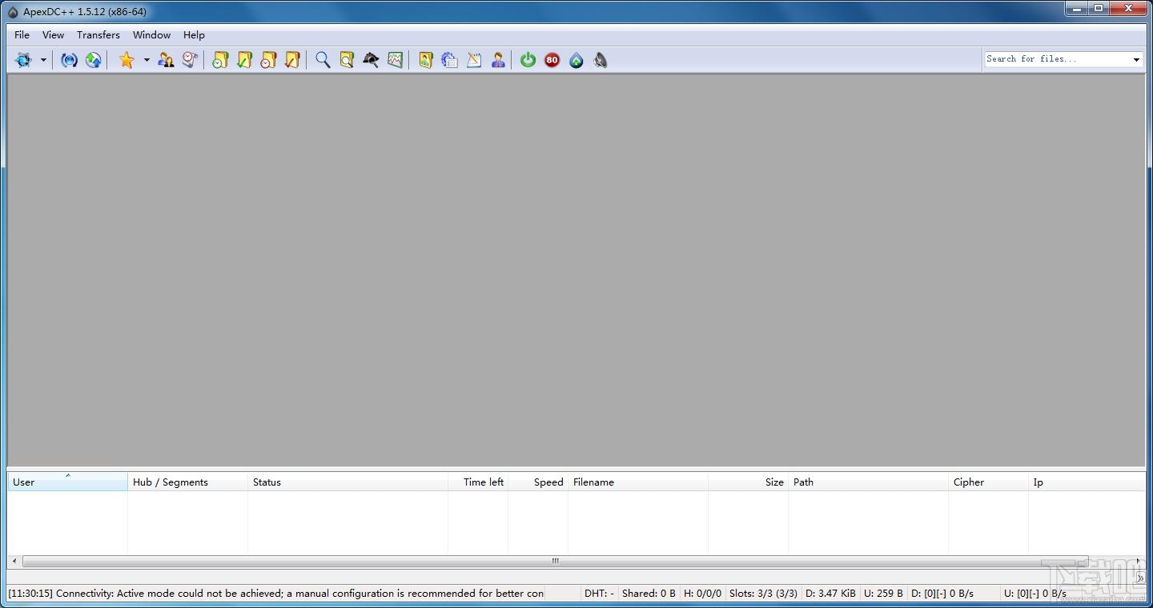1153x608 pixels.
Task: Toggle the red 80 speed limiter icon
Action: [552, 60]
